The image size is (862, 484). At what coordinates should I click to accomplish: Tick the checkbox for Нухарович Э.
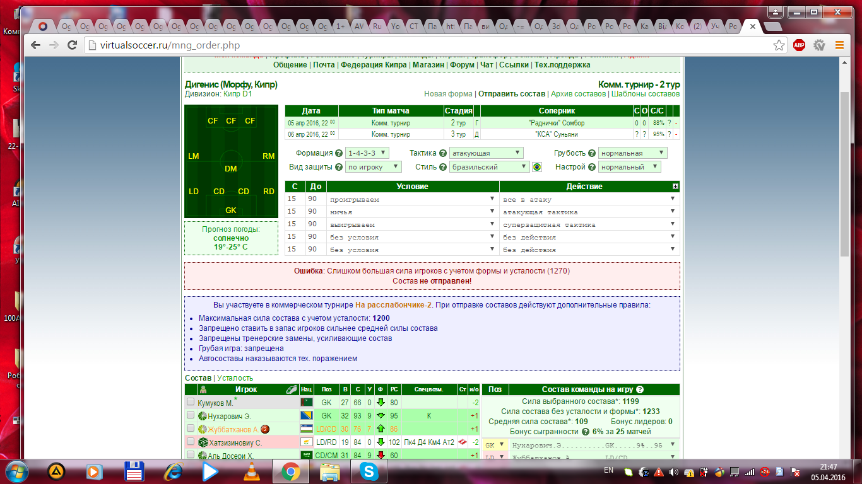[191, 415]
